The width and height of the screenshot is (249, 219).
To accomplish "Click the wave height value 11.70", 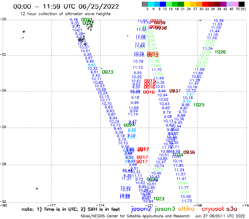I will 156,70.
